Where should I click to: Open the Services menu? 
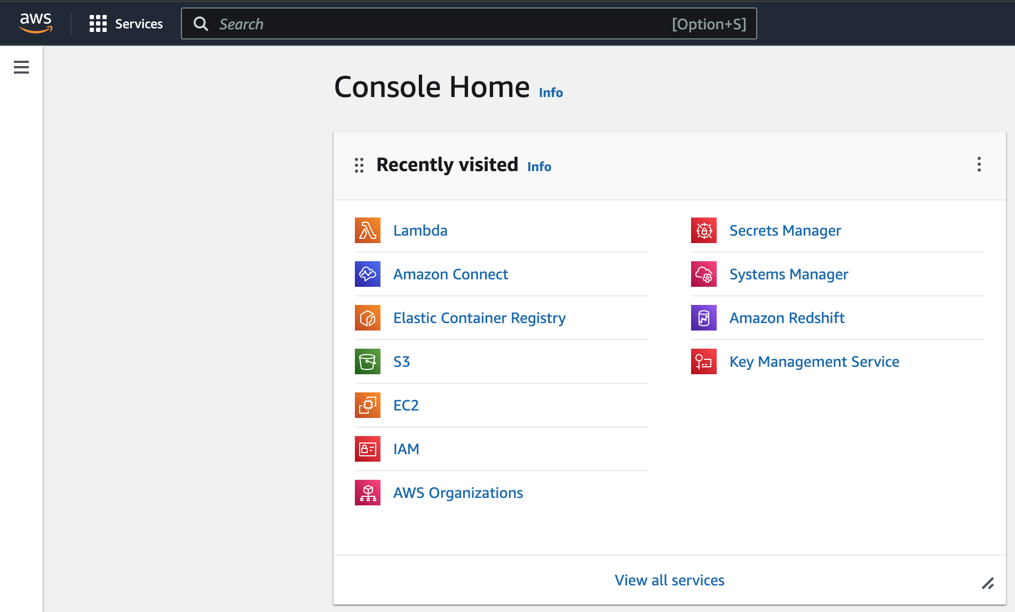point(139,24)
